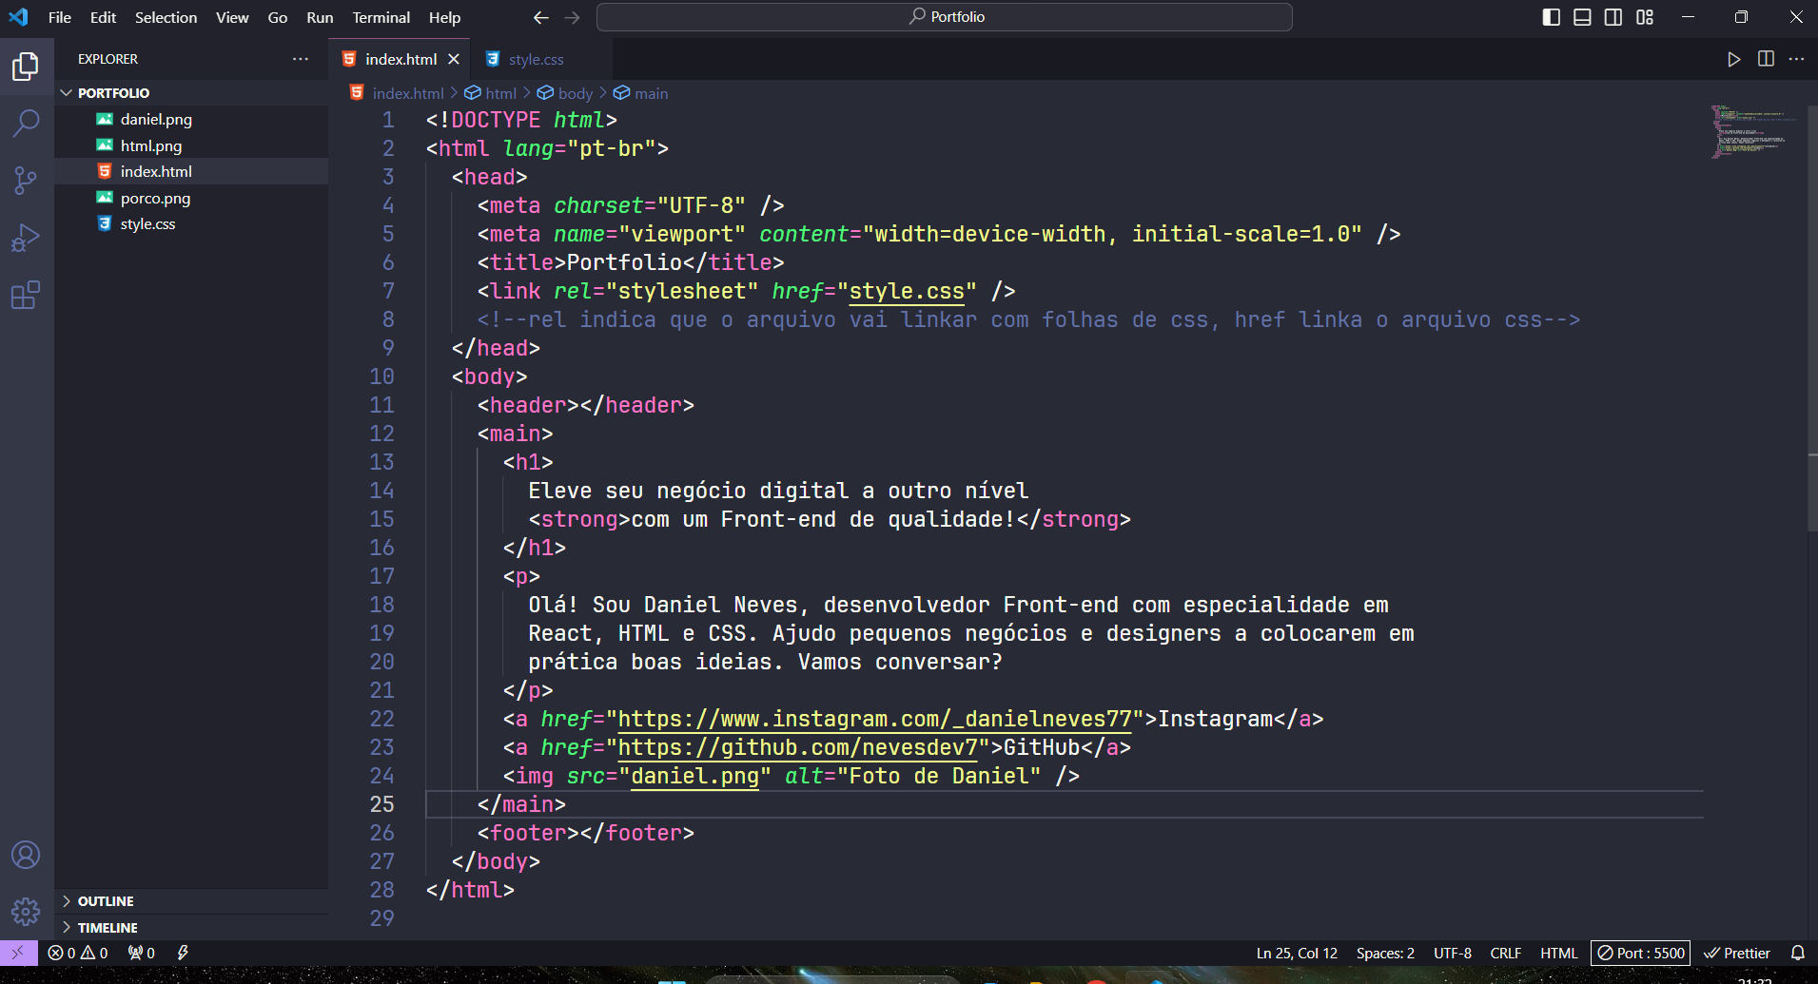This screenshot has height=984, width=1818.
Task: Change encoding via UTF-8 status item
Action: (x=1453, y=953)
